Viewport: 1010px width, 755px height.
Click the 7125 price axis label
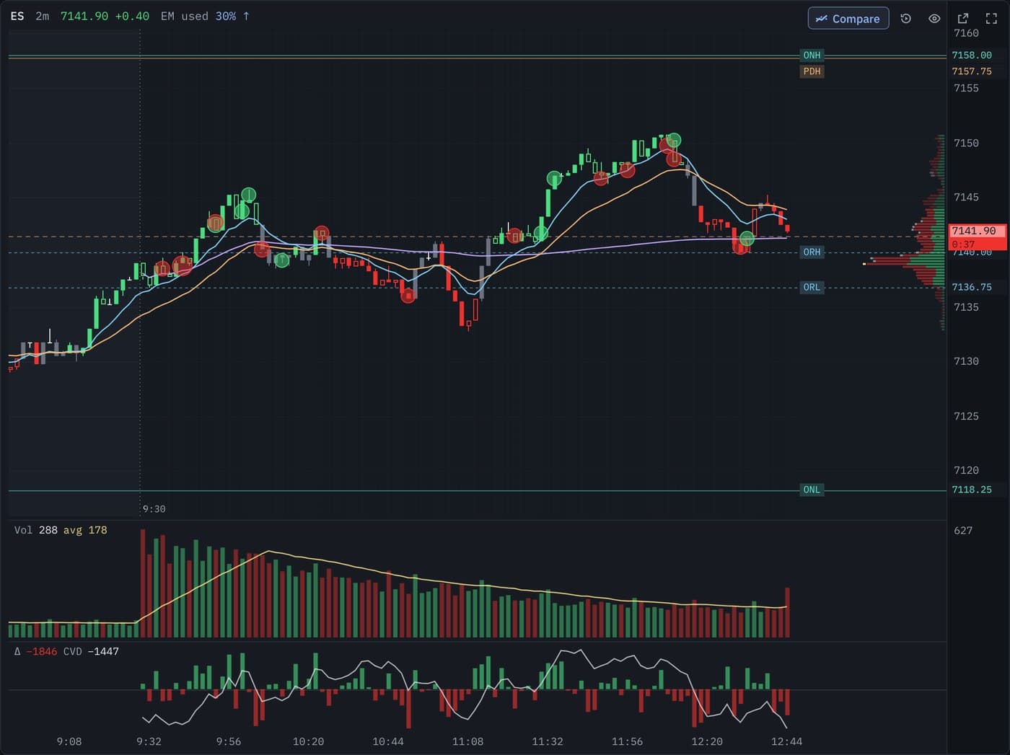click(966, 416)
